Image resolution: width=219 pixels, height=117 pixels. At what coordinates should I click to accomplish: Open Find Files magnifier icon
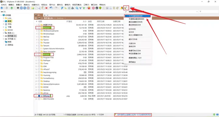click(77, 8)
